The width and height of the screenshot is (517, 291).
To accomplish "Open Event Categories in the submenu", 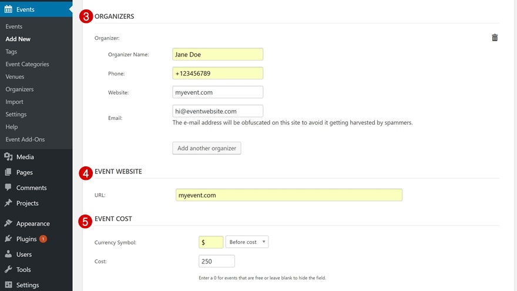I will point(27,64).
